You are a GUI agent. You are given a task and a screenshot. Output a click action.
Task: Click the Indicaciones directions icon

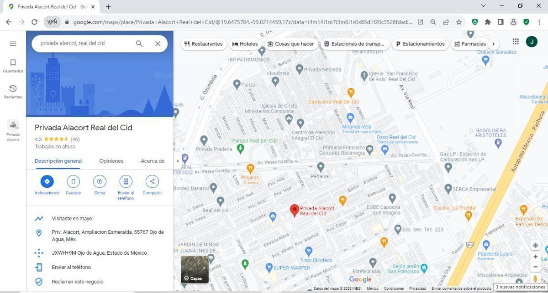pos(47,181)
